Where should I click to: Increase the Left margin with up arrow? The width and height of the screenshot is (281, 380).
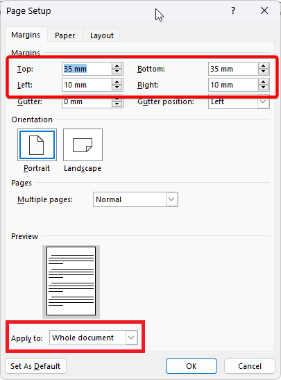coord(117,82)
